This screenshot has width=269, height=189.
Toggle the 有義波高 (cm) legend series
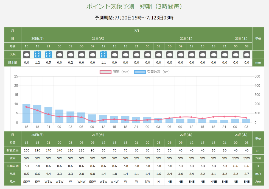tap(152, 72)
